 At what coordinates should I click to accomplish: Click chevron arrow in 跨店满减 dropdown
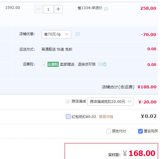tap(130, 101)
